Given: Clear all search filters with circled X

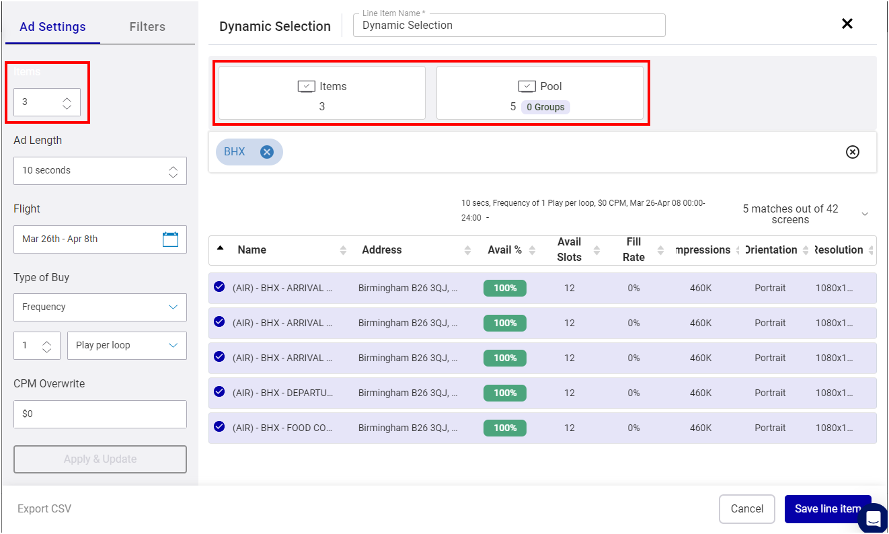Looking at the screenshot, I should pyautogui.click(x=852, y=152).
